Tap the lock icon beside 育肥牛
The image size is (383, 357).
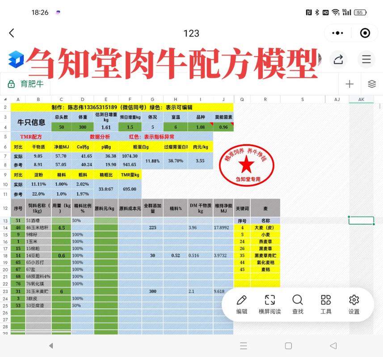pos(11,84)
